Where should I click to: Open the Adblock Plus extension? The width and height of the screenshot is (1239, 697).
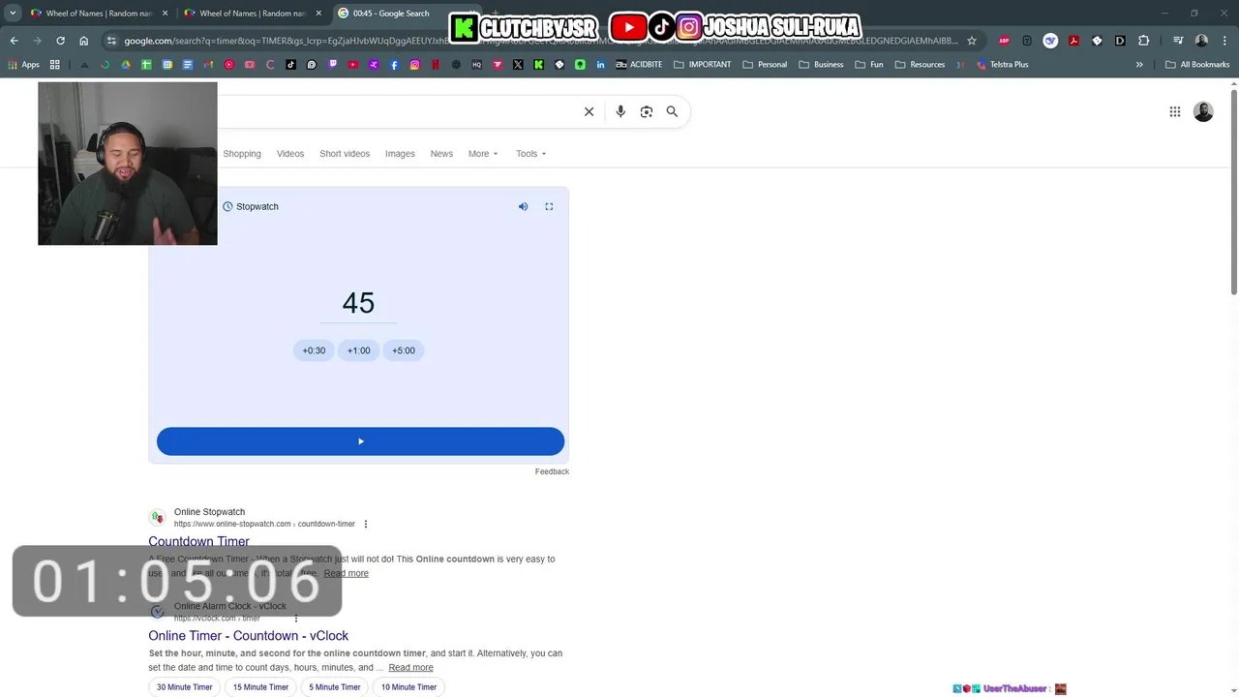[1004, 41]
